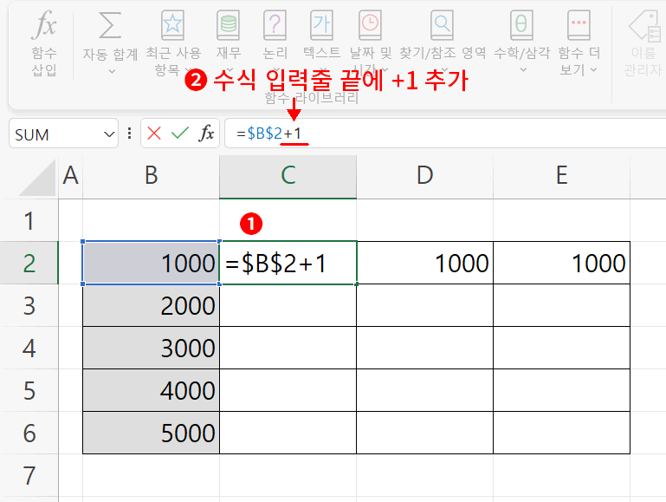This screenshot has width=666, height=502.
Task: Click cell B2 containing 1000
Action: pos(152,263)
